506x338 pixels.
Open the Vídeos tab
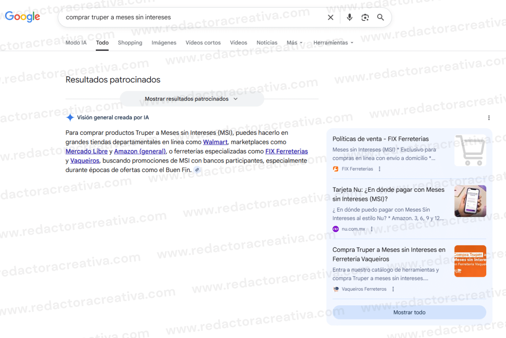[x=238, y=43]
